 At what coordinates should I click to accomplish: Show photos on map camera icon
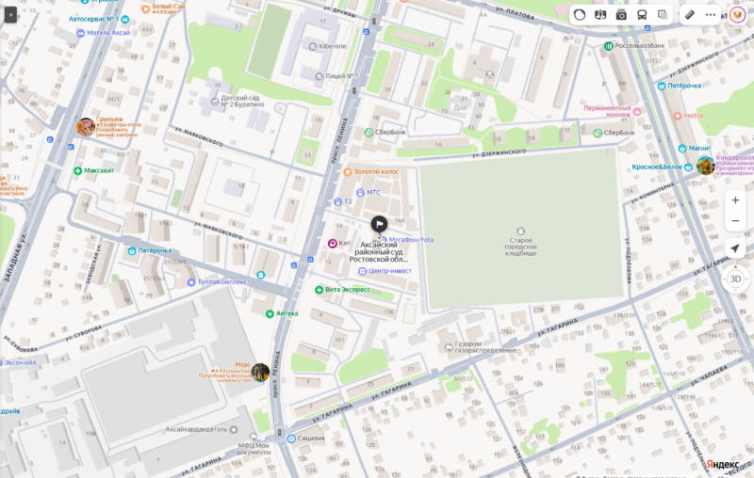pos(621,15)
